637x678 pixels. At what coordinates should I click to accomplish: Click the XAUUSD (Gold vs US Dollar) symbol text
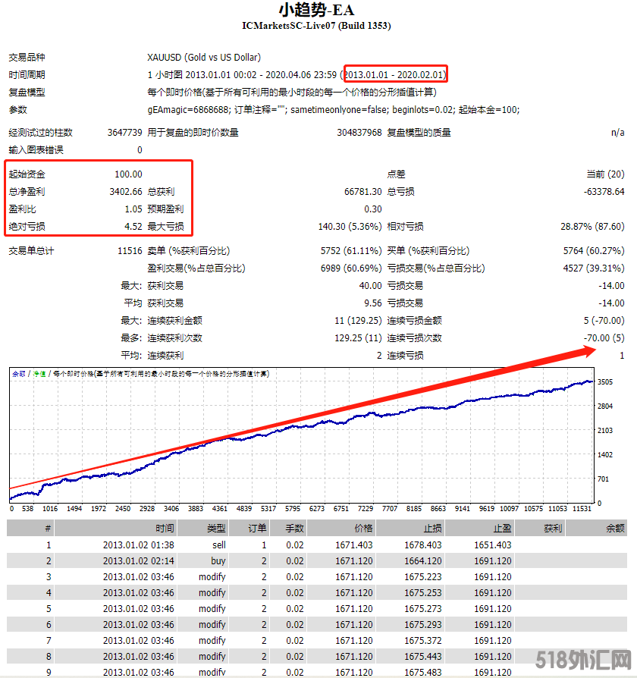click(x=204, y=58)
